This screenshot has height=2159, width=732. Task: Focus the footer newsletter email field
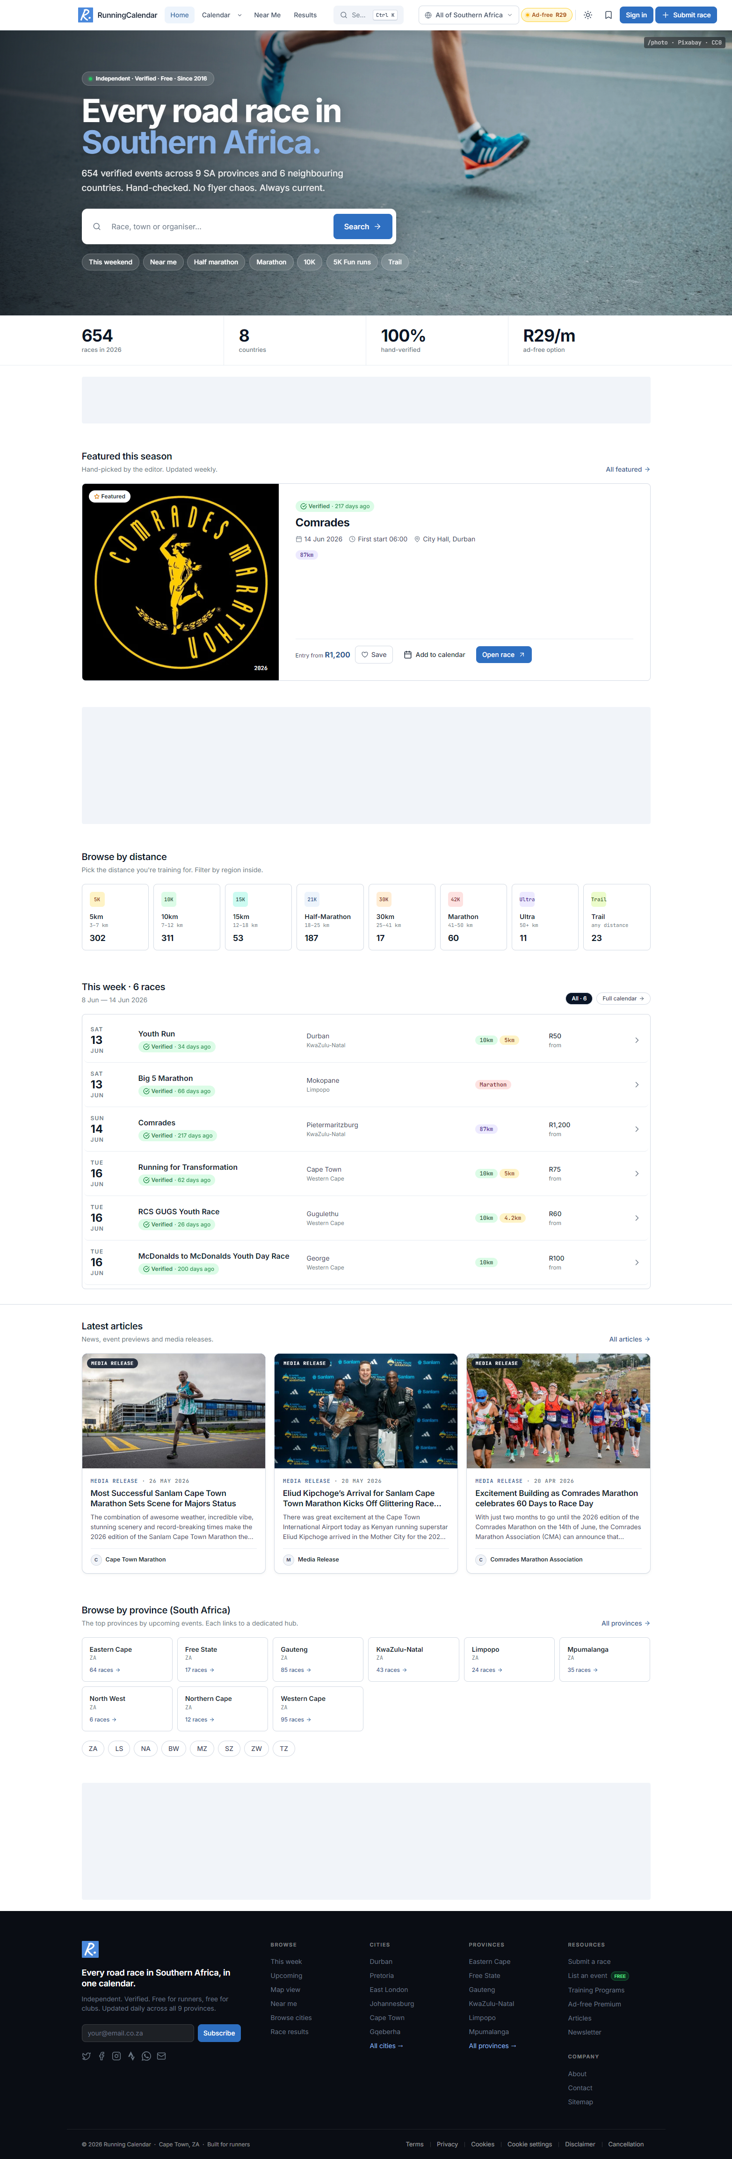point(138,2033)
